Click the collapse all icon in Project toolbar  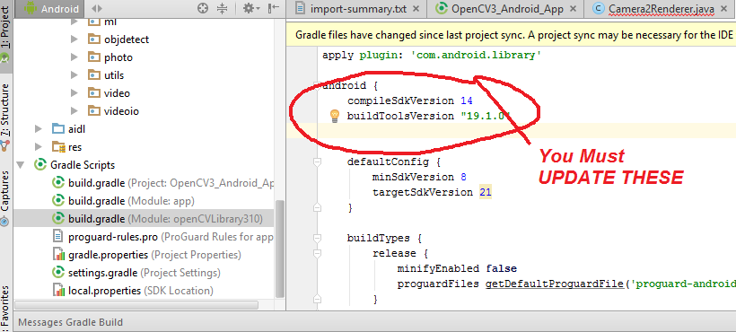click(x=222, y=8)
